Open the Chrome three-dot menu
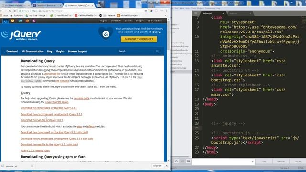This screenshot has width=306, height=172. tap(167, 11)
